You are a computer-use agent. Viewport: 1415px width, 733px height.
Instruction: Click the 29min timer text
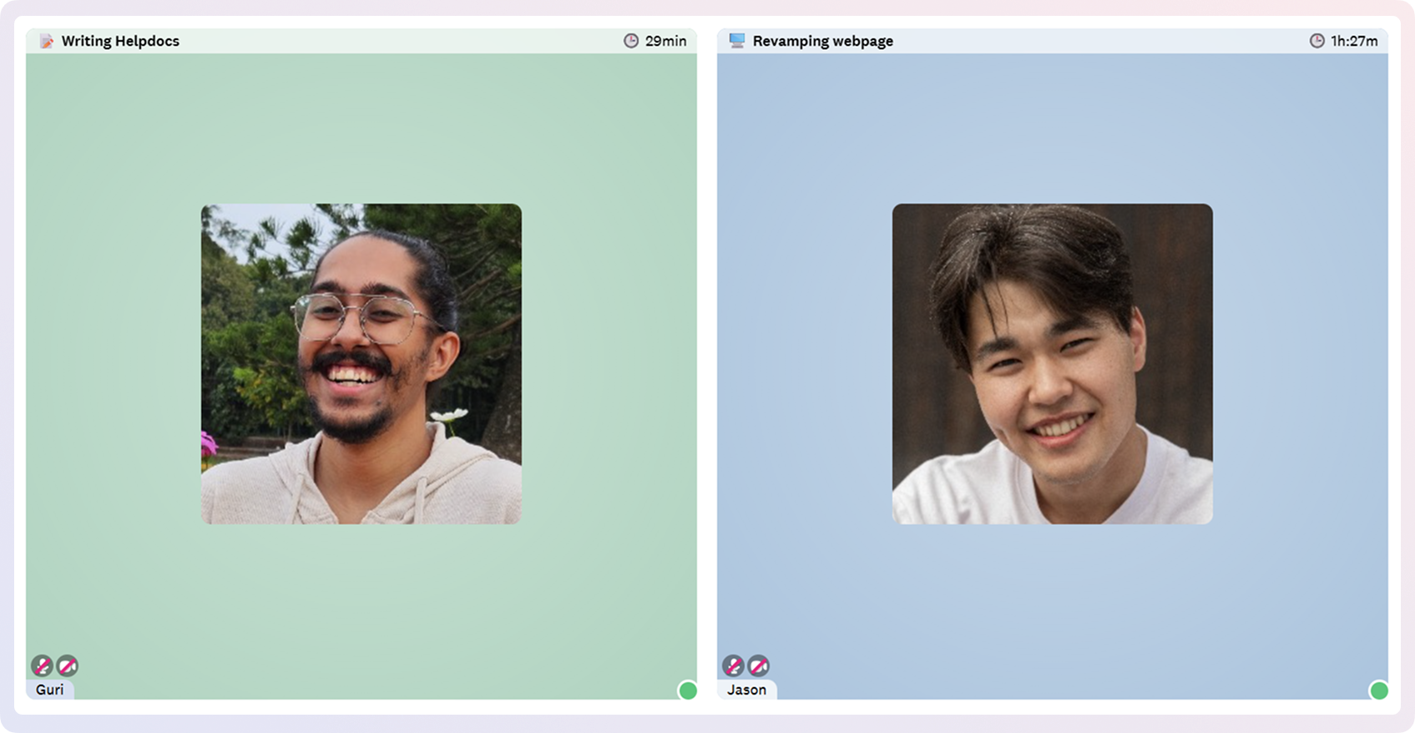pos(666,41)
